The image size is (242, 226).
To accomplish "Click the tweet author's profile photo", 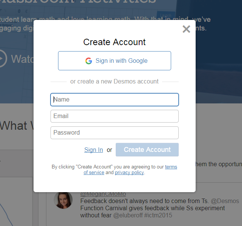I will click(x=63, y=200).
